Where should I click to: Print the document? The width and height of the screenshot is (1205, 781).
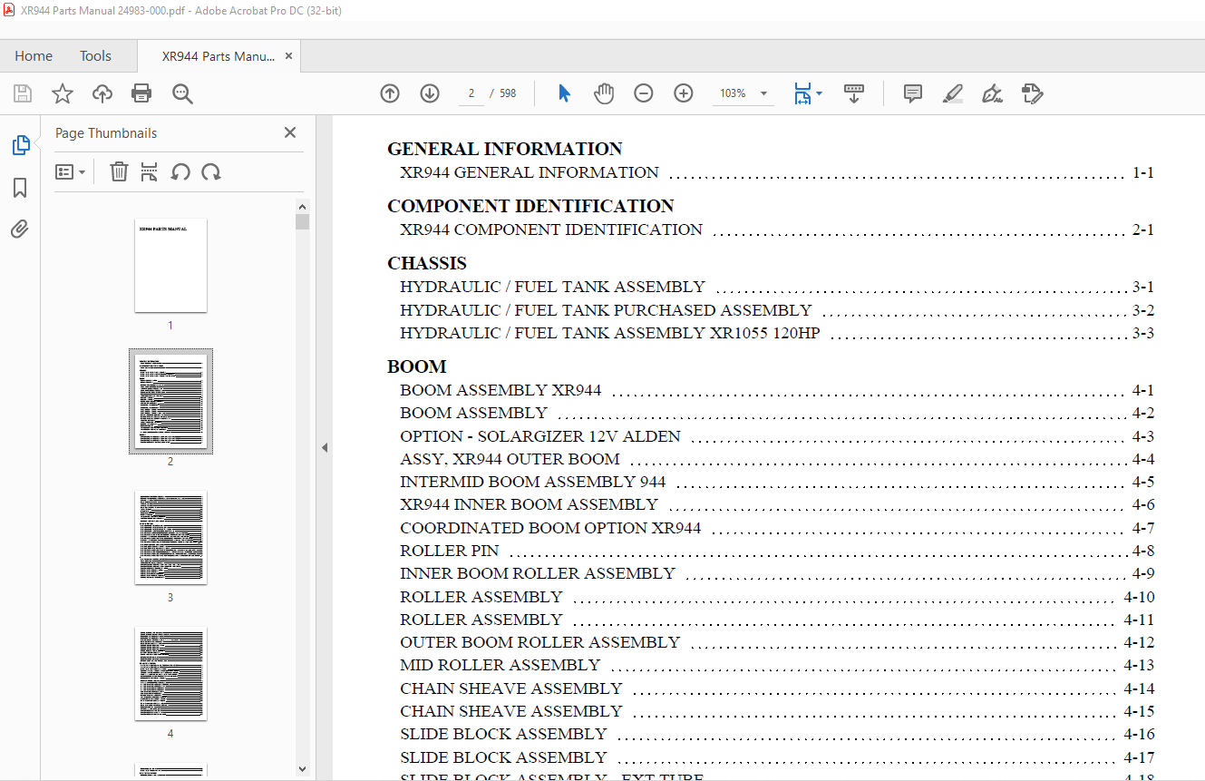[x=141, y=93]
